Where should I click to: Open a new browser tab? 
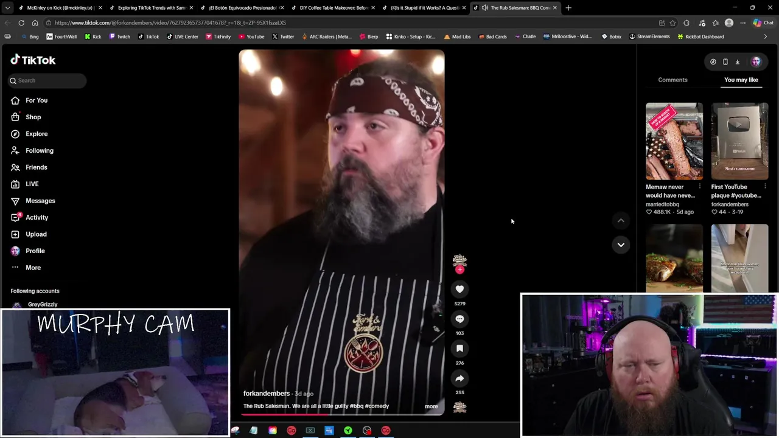click(x=568, y=8)
